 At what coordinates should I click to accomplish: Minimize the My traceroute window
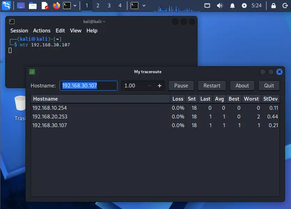tap(263, 72)
